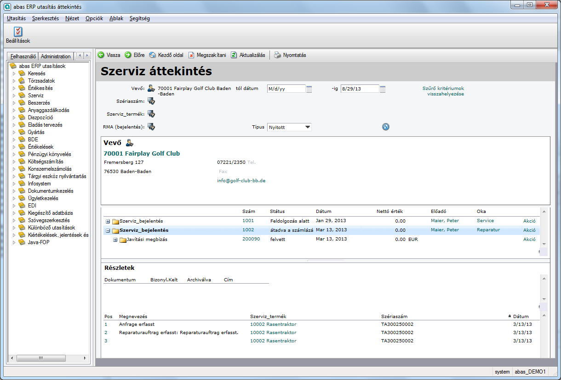The height and width of the screenshot is (380, 561).
Task: Click serial number TA300250002 in row 2
Action: [x=397, y=332]
